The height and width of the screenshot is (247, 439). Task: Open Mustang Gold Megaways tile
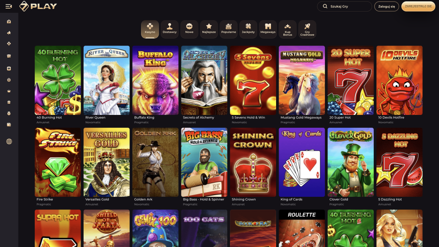pyautogui.click(x=302, y=80)
